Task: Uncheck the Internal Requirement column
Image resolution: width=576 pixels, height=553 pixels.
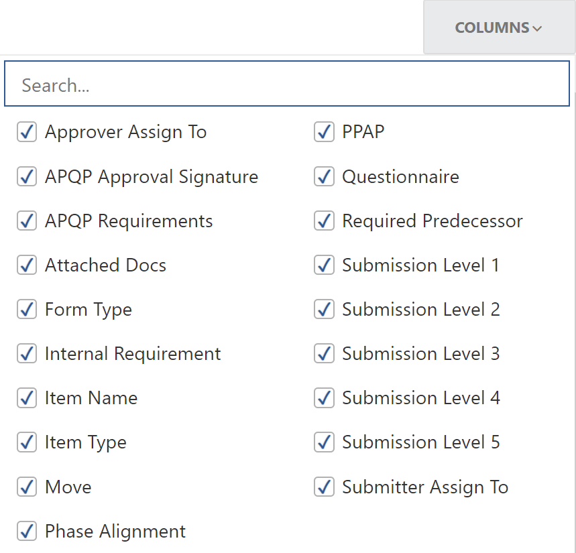Action: [26, 353]
